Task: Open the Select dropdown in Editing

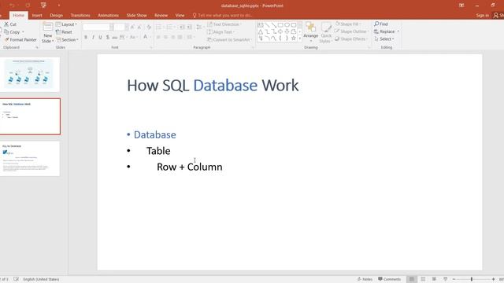Action: 384,39
